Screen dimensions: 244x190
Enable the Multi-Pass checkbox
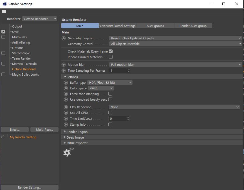click(x=3, y=37)
